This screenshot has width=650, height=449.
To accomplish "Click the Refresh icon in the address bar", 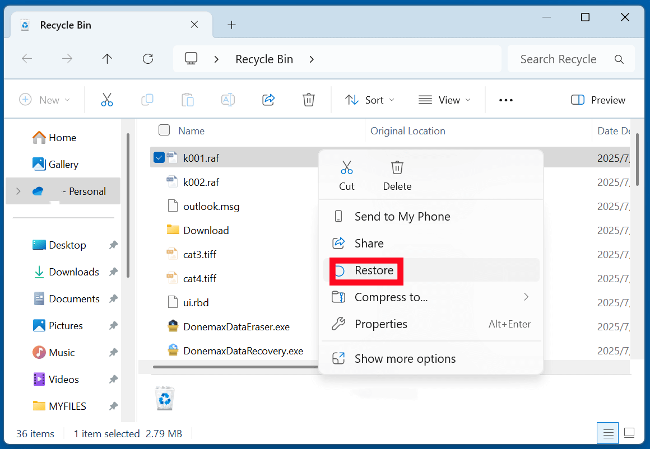I will [x=147, y=58].
